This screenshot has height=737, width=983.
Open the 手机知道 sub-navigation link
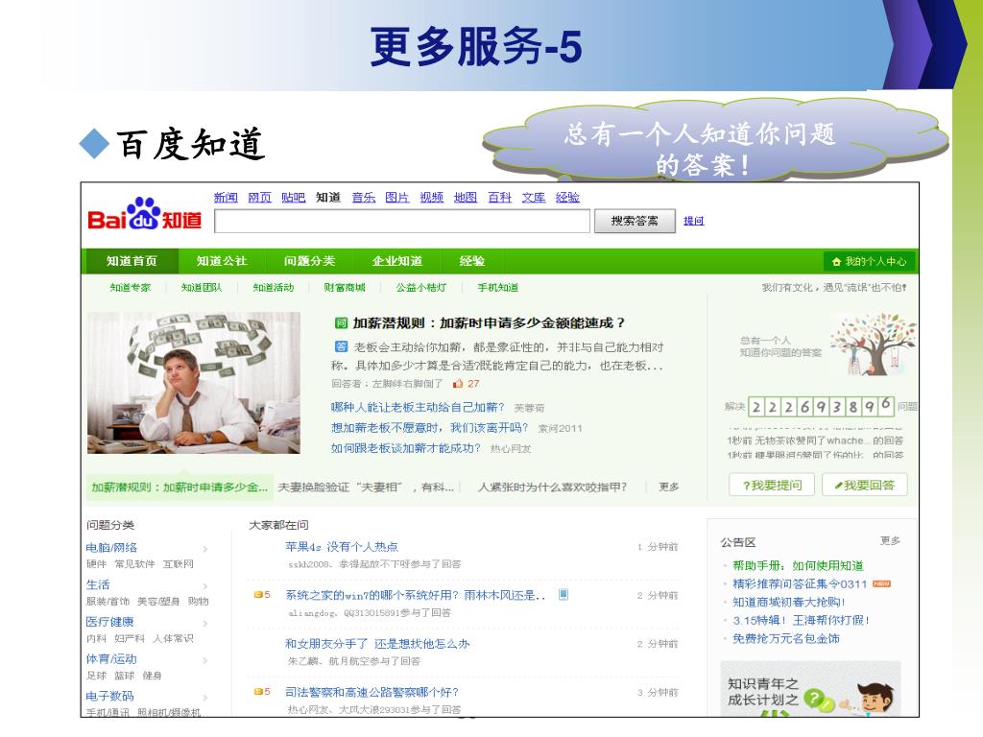tap(498, 288)
